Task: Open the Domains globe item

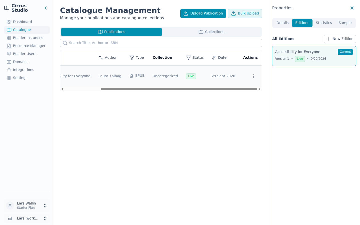Action: tap(27, 62)
